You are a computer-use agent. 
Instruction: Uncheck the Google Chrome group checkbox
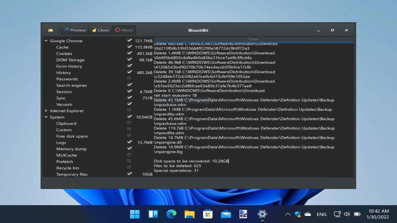click(129, 40)
